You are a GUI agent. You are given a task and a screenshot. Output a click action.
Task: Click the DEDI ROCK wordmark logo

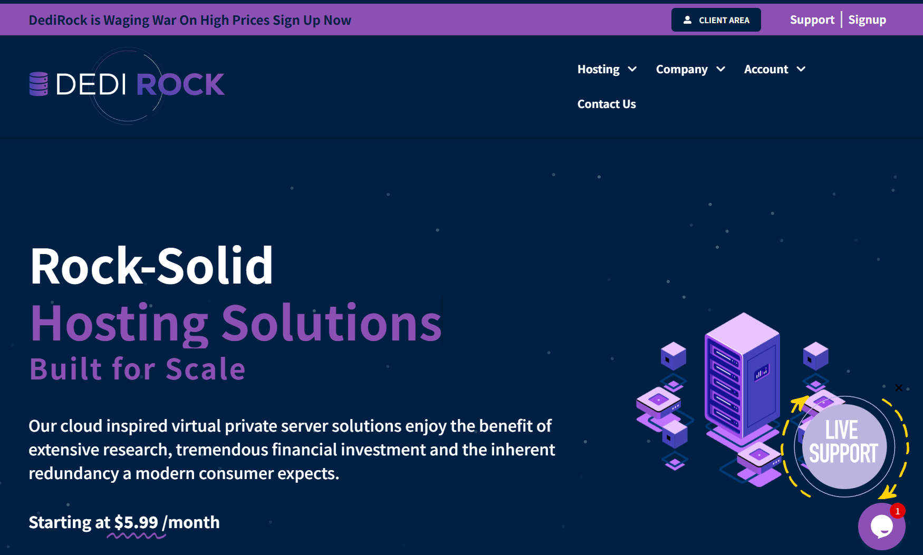click(140, 84)
